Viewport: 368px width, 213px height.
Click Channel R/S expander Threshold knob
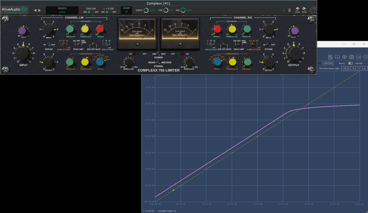[x=232, y=29]
